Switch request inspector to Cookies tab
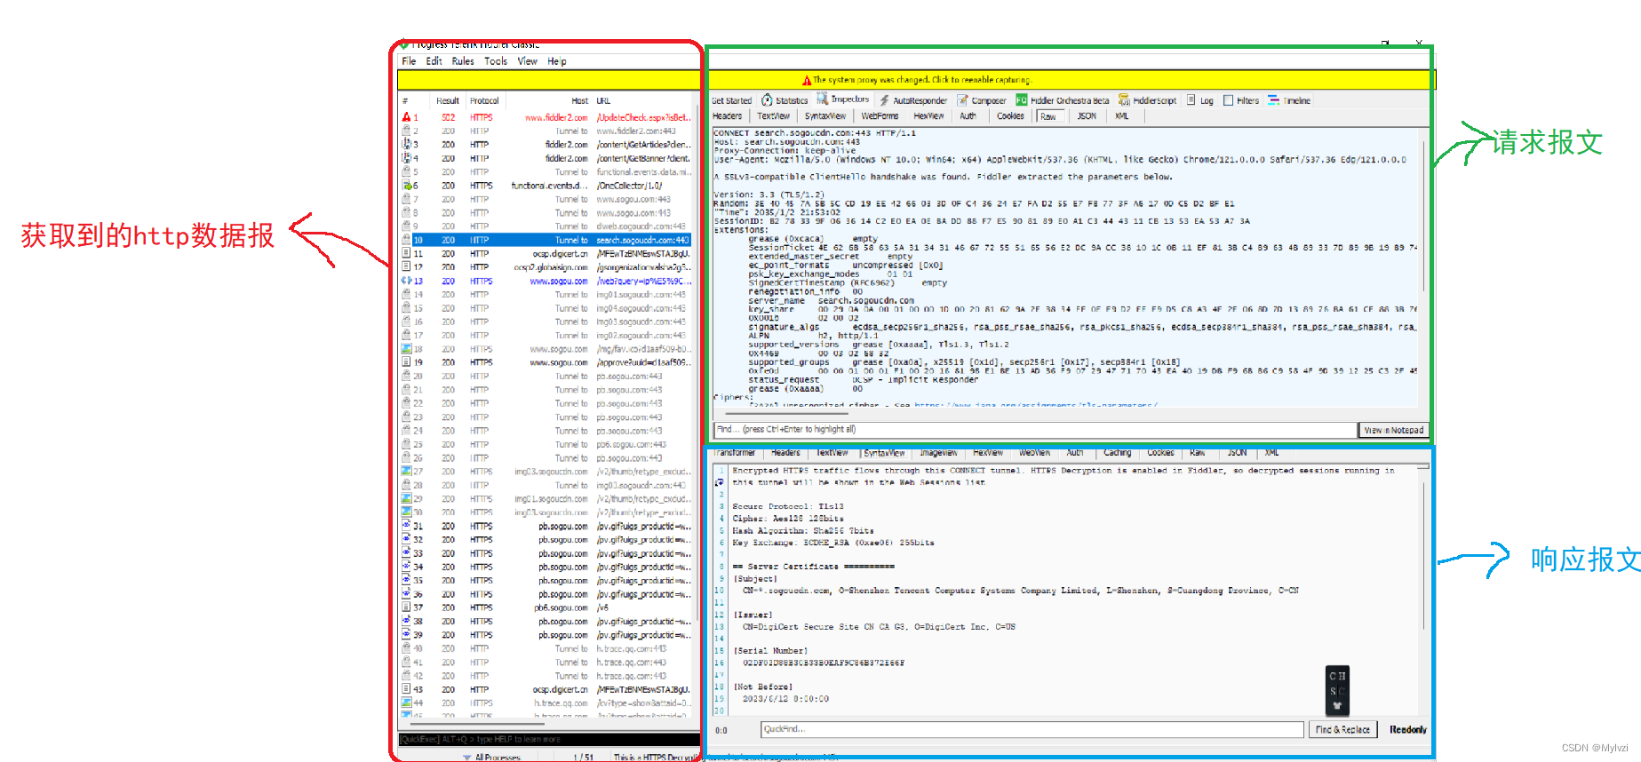Screen dimensions: 1641x762 click(x=1010, y=116)
